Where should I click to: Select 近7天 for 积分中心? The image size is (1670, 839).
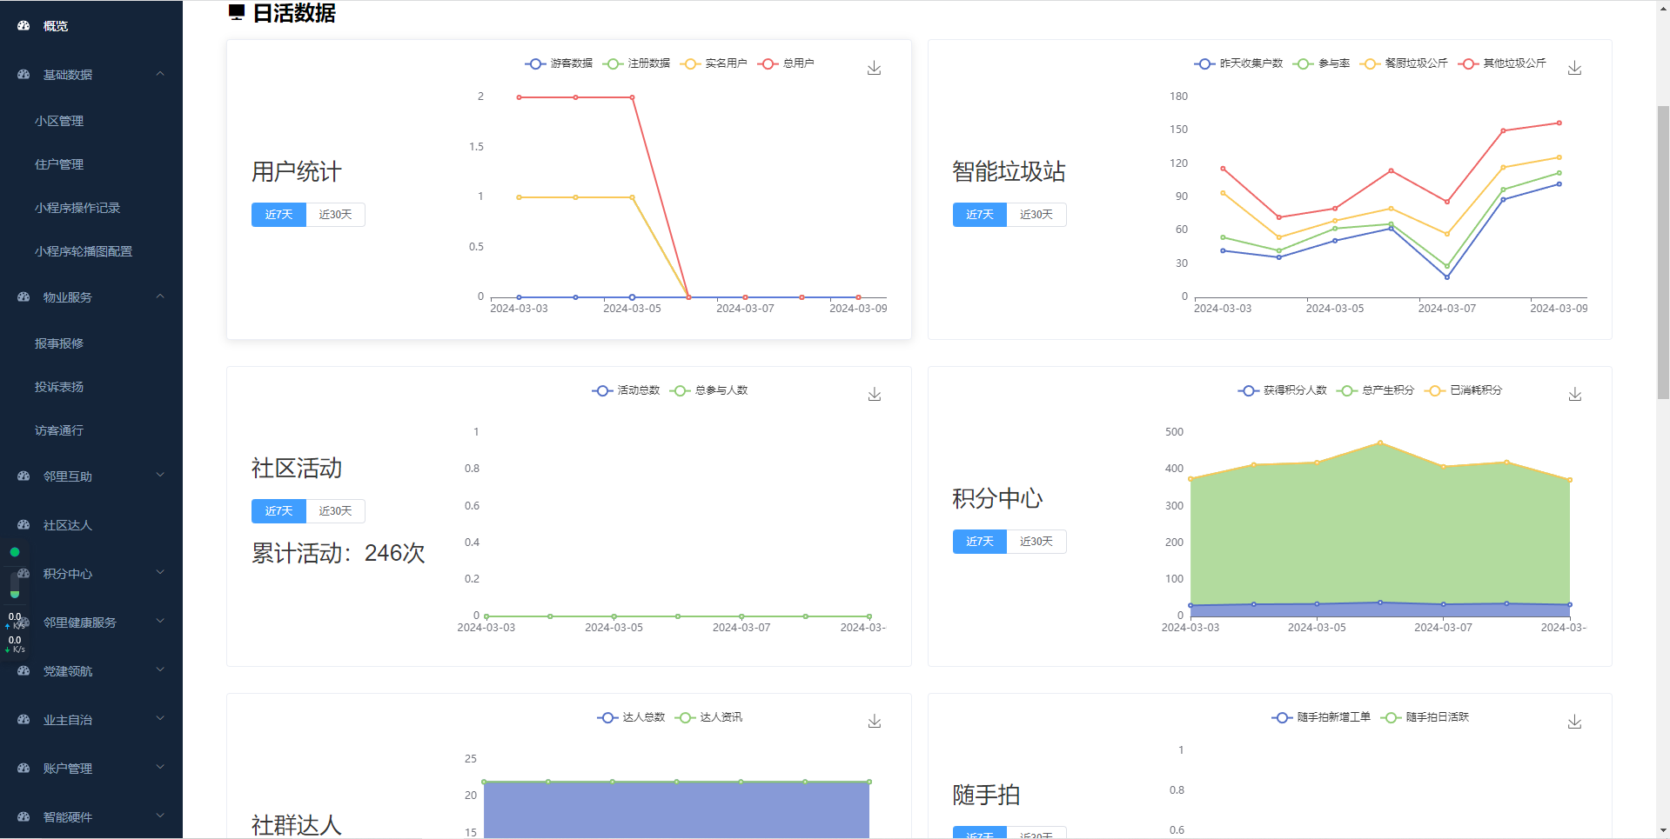click(x=980, y=542)
